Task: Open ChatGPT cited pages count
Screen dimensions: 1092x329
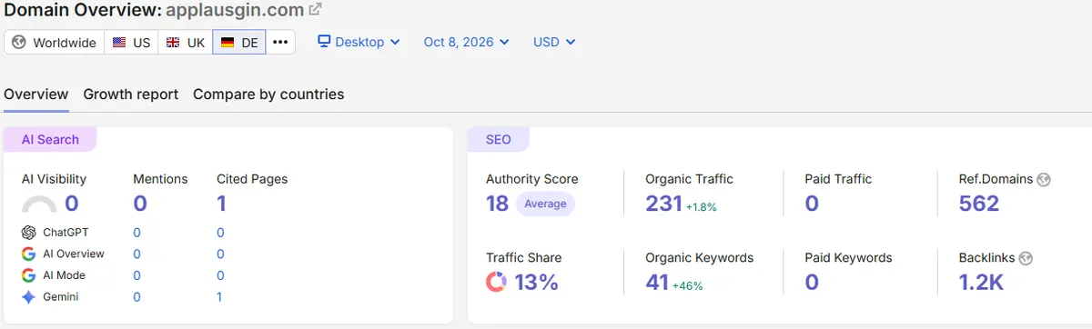Action: [220, 232]
